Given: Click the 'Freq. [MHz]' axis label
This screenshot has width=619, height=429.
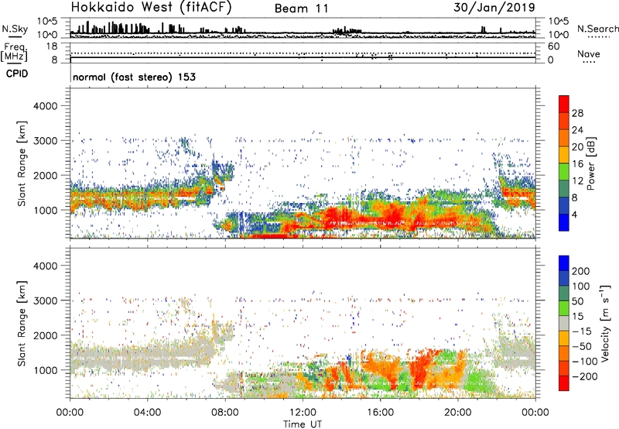Looking at the screenshot, I should (15, 52).
